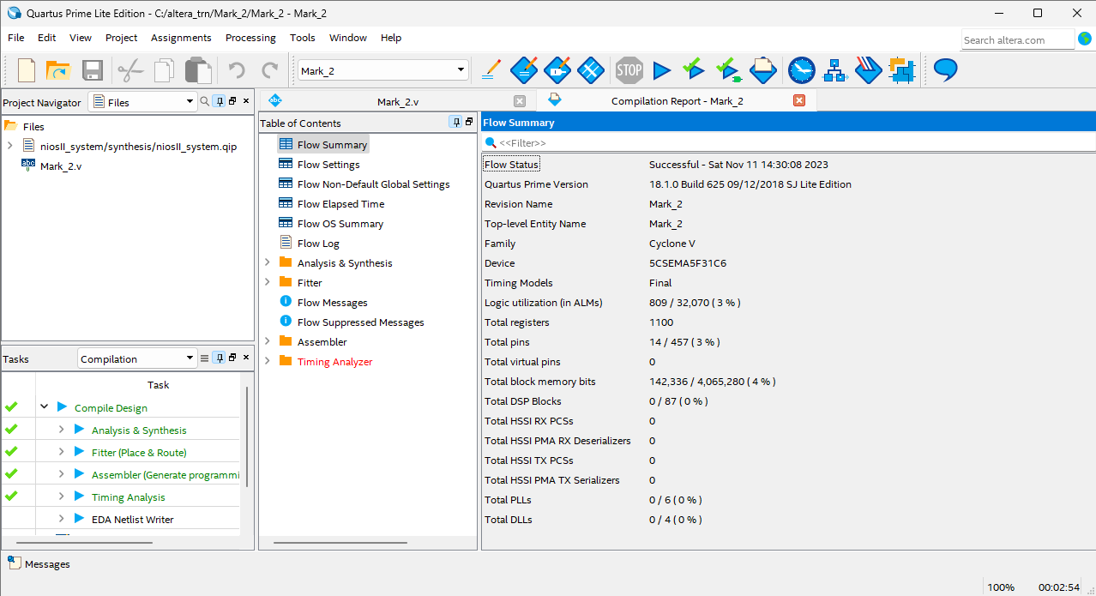This screenshot has width=1096, height=596.
Task: Open the Tools menu
Action: coord(303,38)
